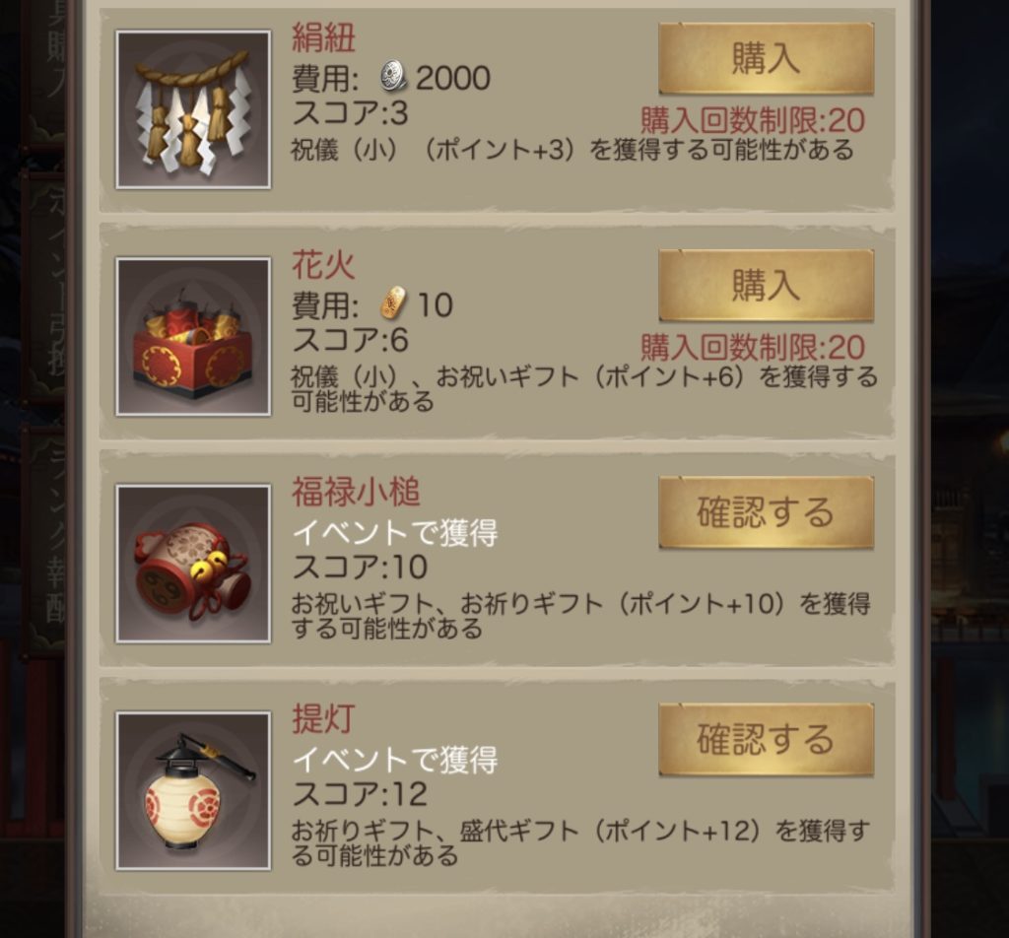Image resolution: width=1009 pixels, height=938 pixels.
Task: Open 確認する for 提灯
Action: 766,740
